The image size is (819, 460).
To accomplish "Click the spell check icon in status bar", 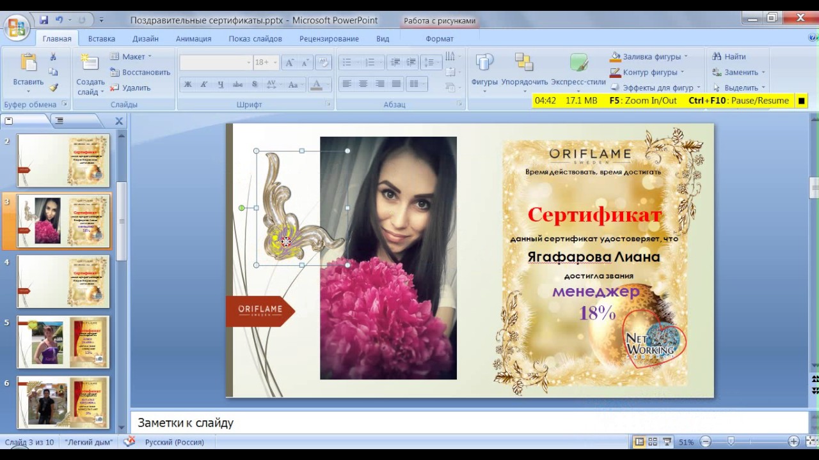I will coord(129,441).
